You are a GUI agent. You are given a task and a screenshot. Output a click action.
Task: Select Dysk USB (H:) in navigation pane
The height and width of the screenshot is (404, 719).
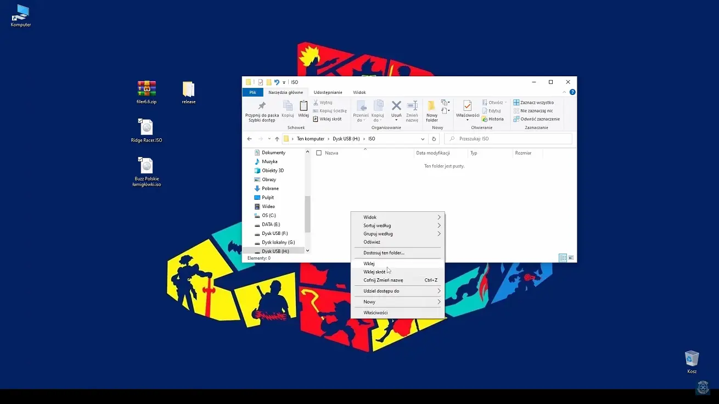point(275,251)
